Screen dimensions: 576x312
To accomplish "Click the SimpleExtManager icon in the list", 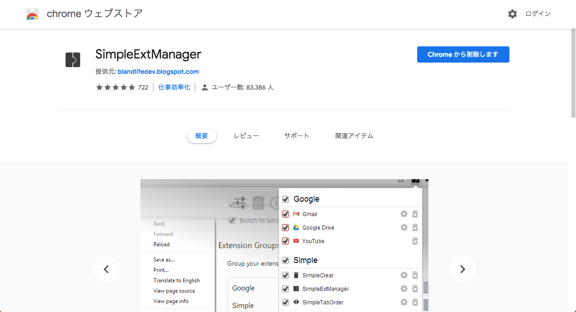I will [296, 289].
